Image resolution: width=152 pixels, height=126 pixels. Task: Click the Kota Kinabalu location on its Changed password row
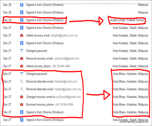130,51
